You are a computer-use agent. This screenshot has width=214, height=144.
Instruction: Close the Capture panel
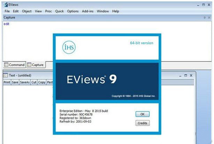tap(209, 17)
